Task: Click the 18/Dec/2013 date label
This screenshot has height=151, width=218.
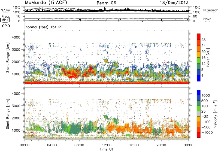Action: tap(174, 3)
